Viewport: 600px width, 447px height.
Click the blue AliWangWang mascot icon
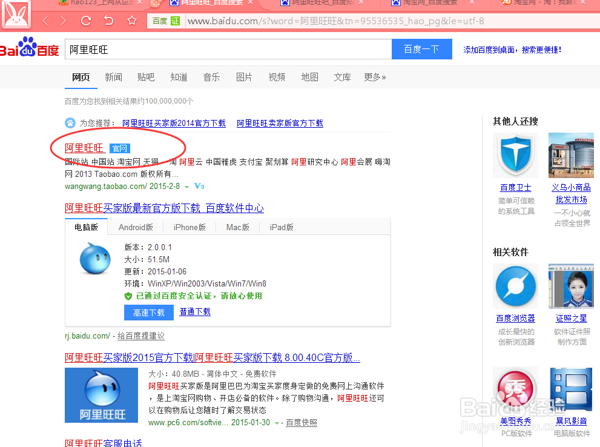click(95, 258)
